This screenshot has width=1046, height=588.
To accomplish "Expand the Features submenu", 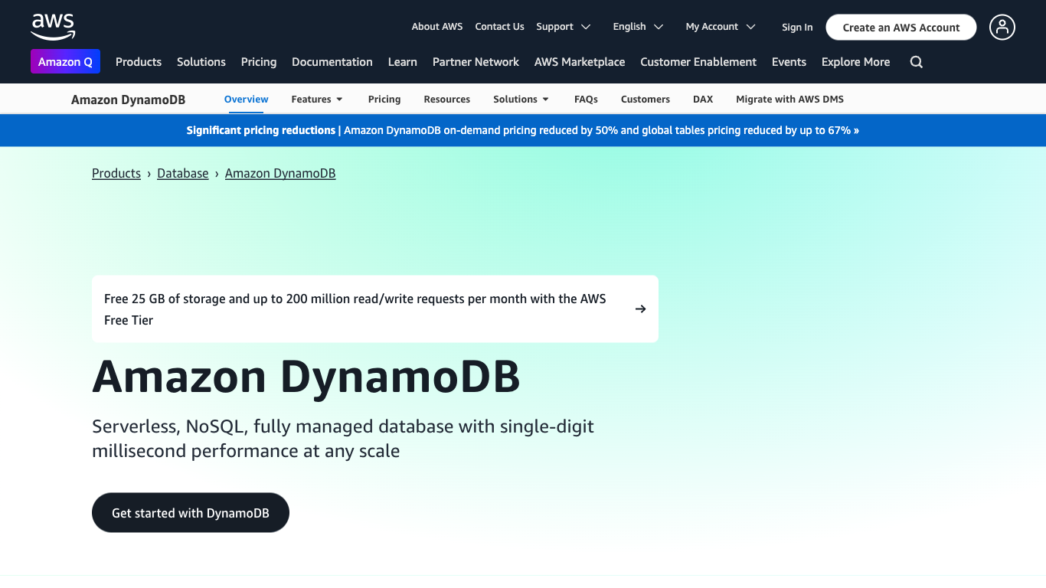I will coord(317,100).
